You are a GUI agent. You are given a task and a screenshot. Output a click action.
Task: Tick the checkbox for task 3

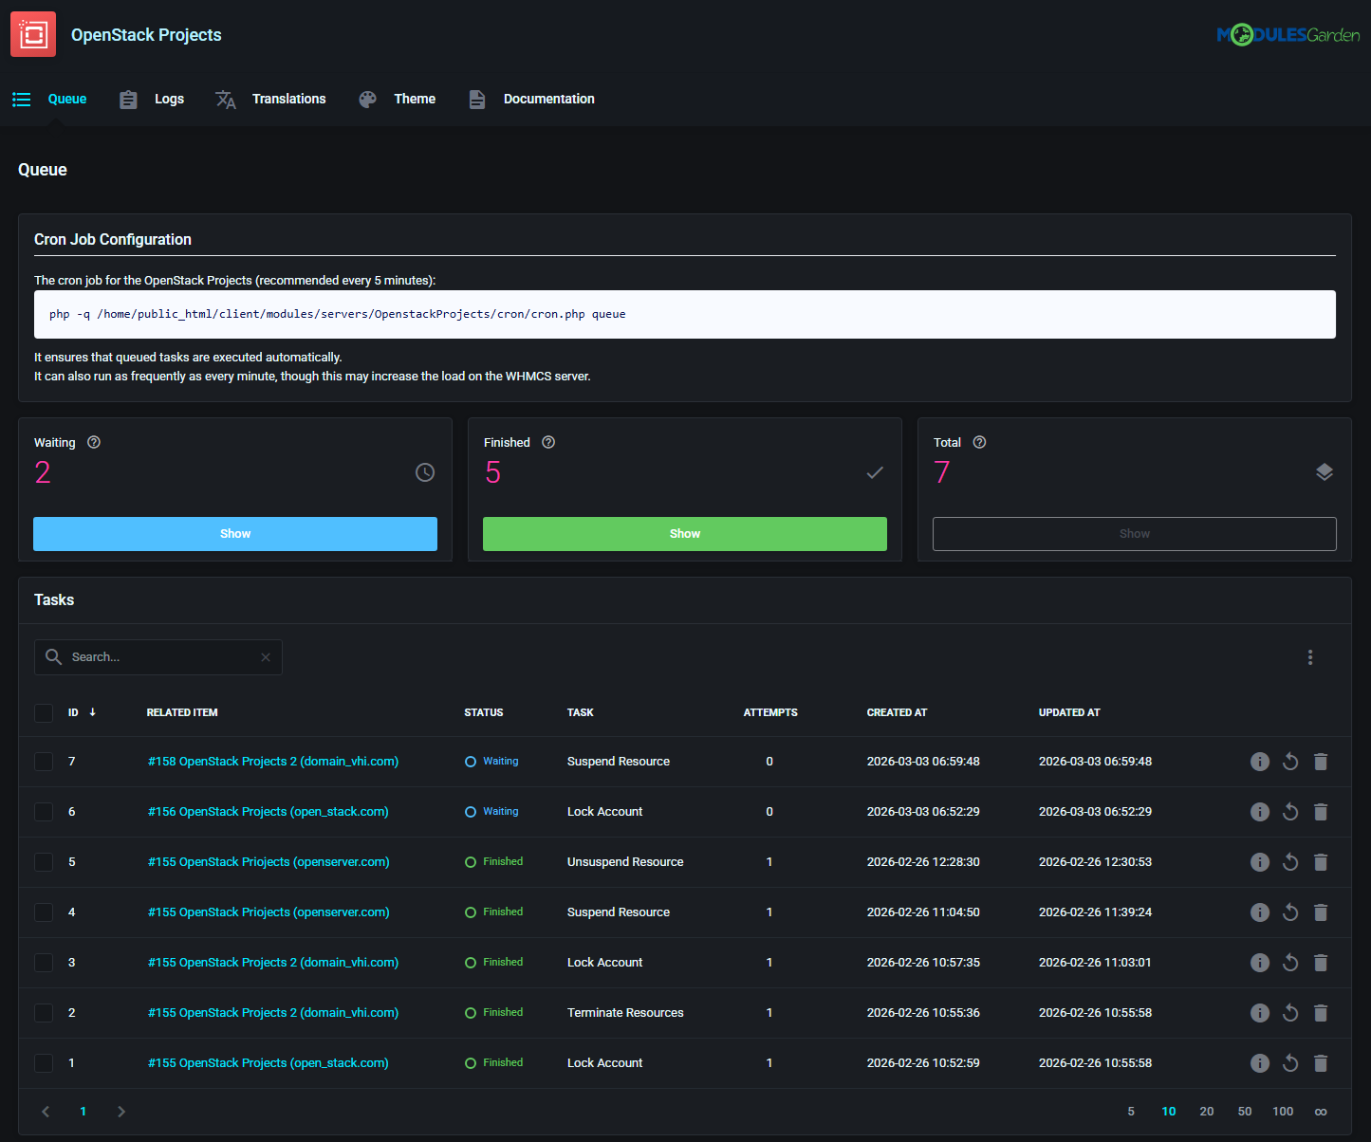(44, 963)
